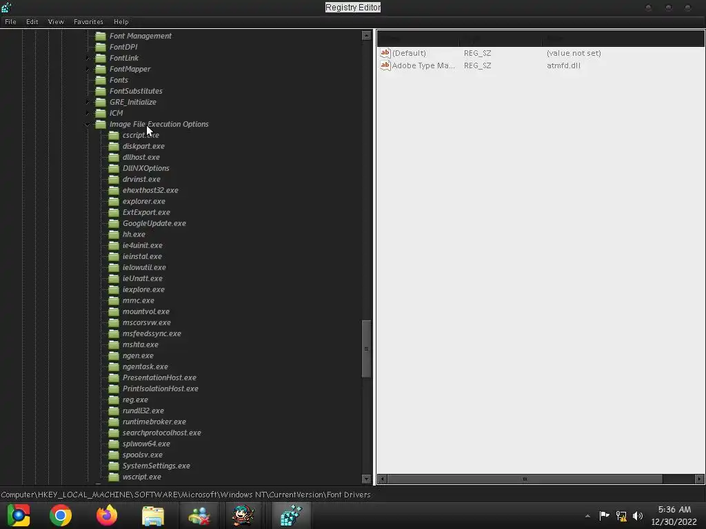Open File Explorer from the taskbar
Screen dimensions: 706x529
pyautogui.click(x=153, y=515)
